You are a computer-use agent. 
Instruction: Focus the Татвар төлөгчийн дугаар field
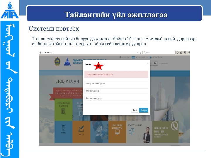pos(116,84)
